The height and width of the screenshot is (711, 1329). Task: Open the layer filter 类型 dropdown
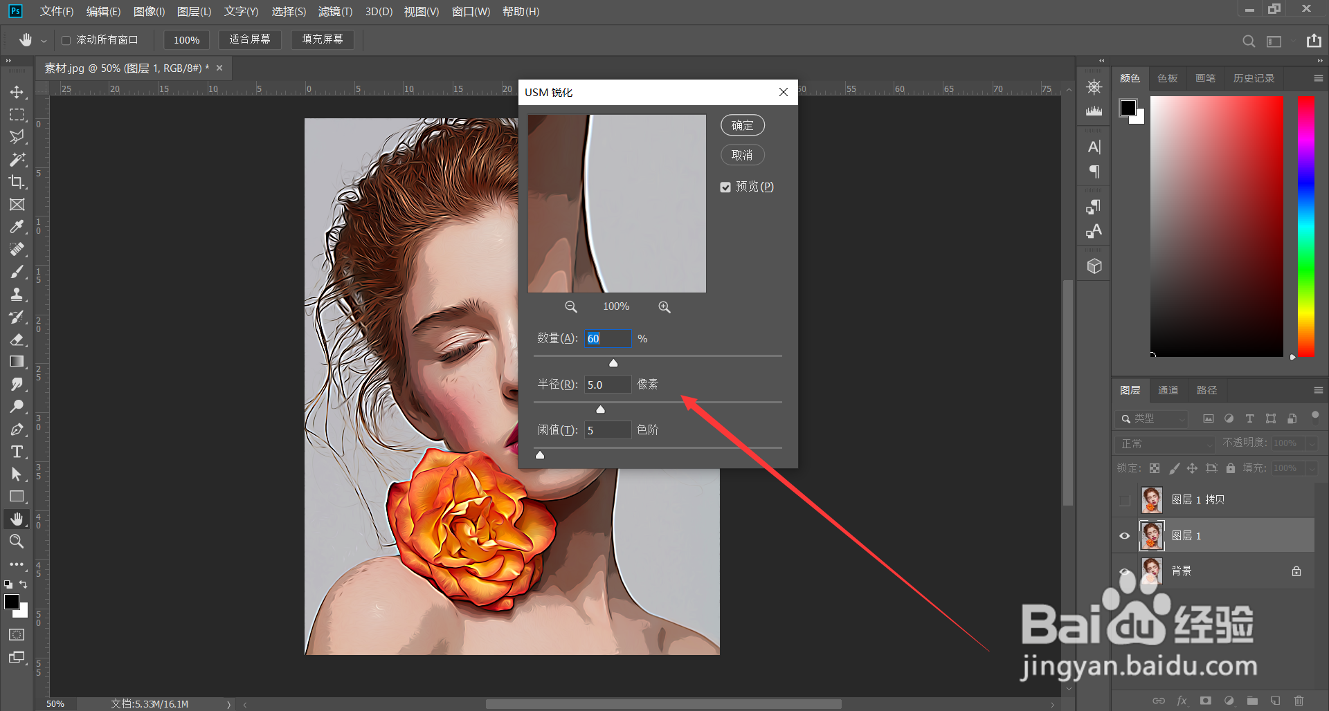point(1152,418)
